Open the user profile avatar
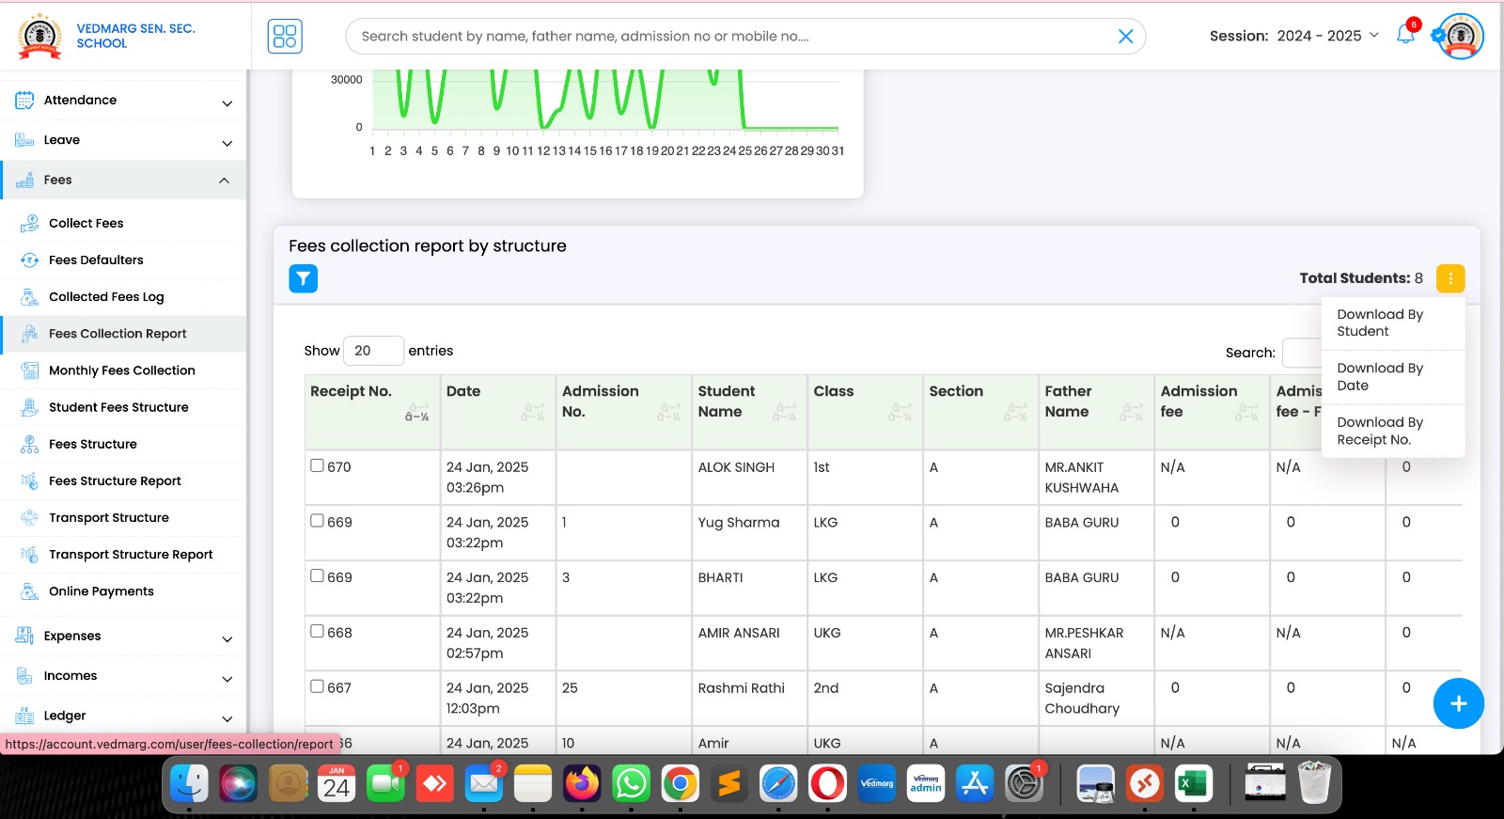This screenshot has height=819, width=1504. [x=1460, y=37]
